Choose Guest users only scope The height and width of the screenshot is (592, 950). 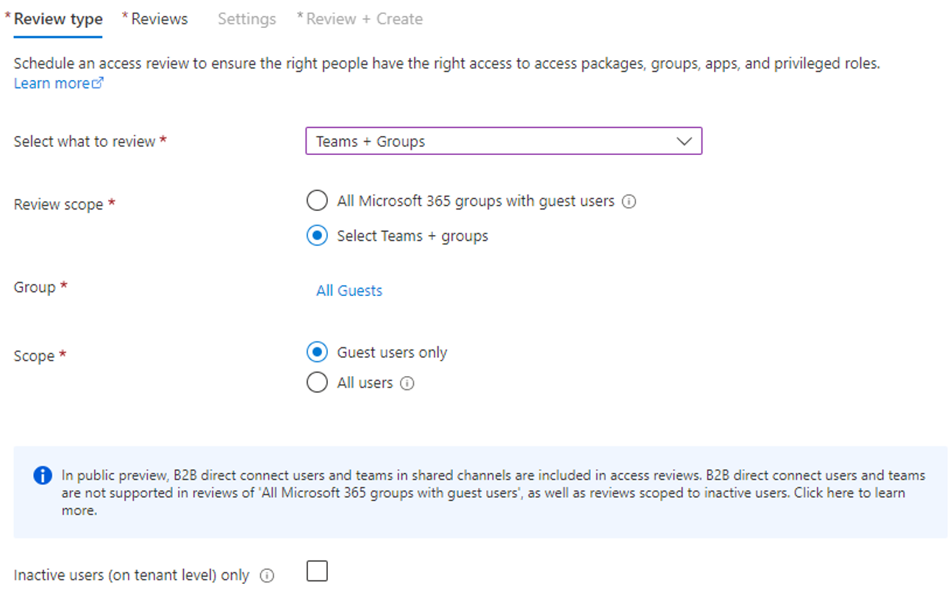(x=317, y=353)
